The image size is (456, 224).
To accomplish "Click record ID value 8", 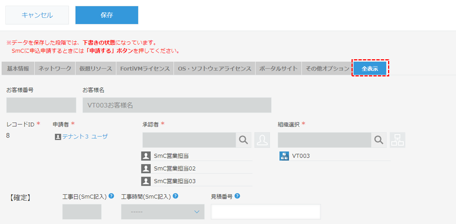I will [8, 136].
